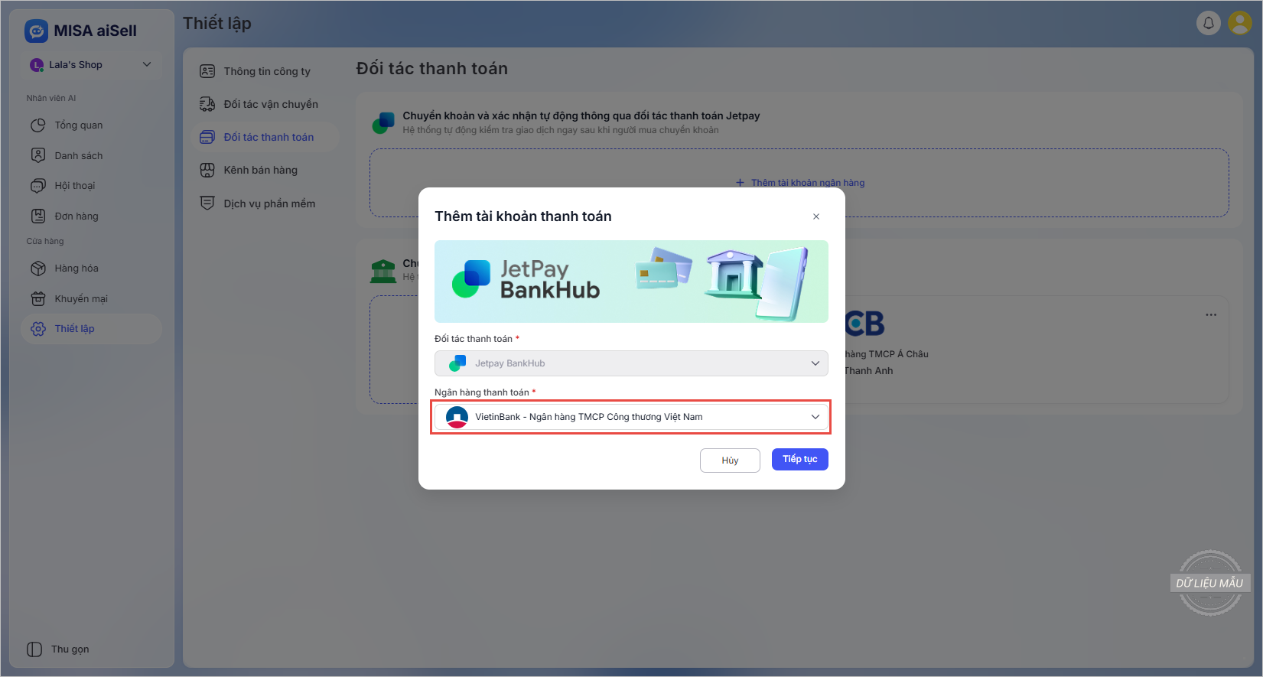Open the Đối tác thanh toán Jetpay BankHub dropdown
The width and height of the screenshot is (1263, 677).
click(x=631, y=363)
